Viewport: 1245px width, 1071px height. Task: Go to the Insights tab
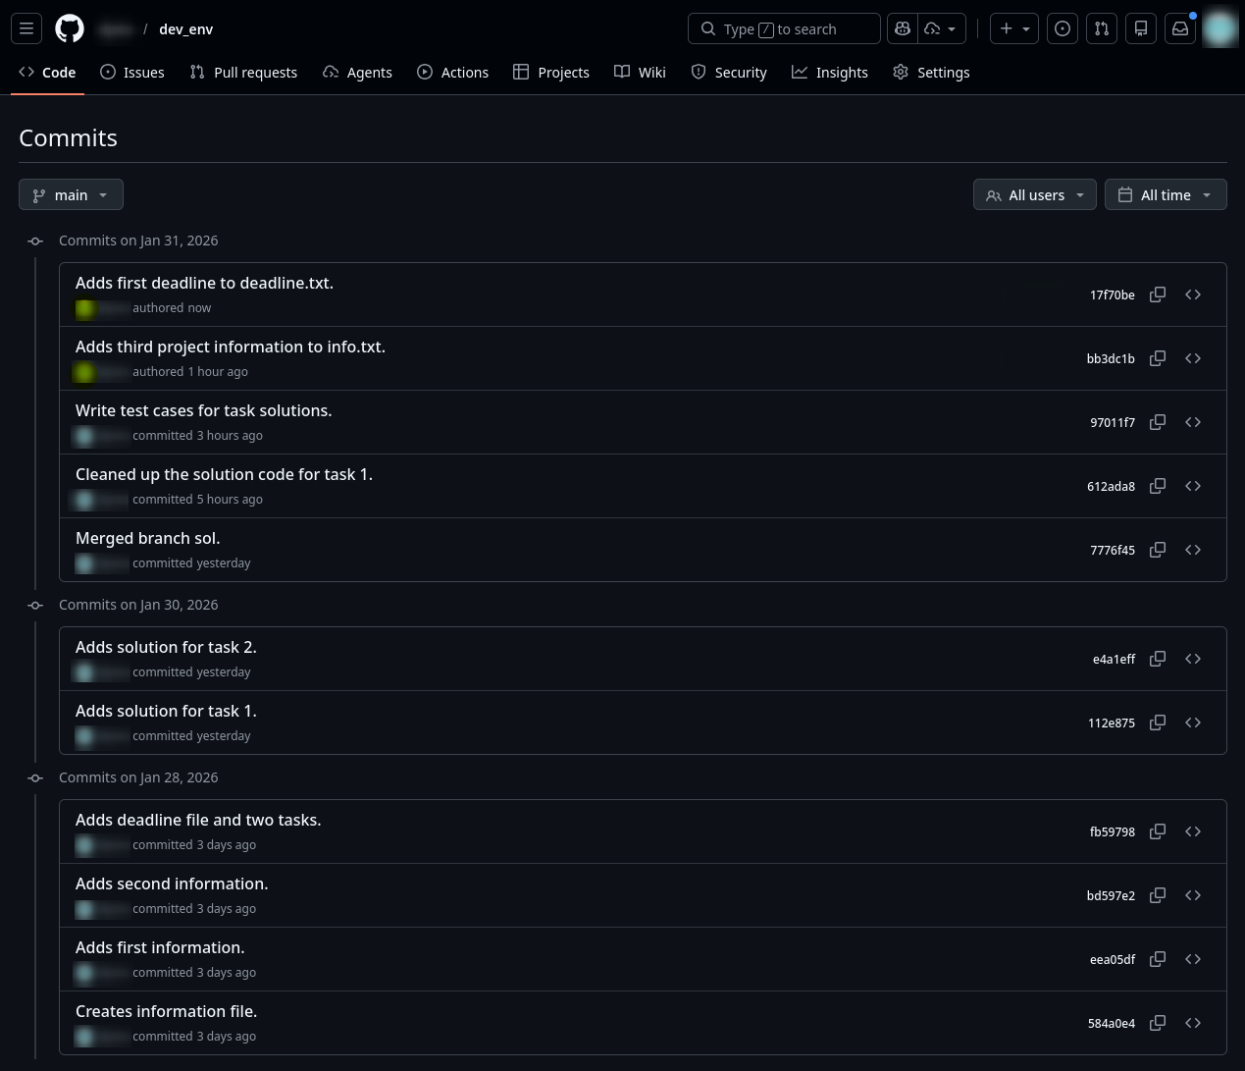(x=830, y=73)
